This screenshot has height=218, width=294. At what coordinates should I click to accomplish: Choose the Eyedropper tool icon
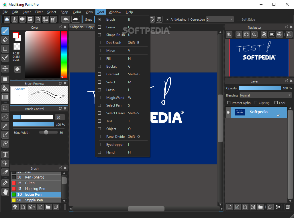coord(5,182)
